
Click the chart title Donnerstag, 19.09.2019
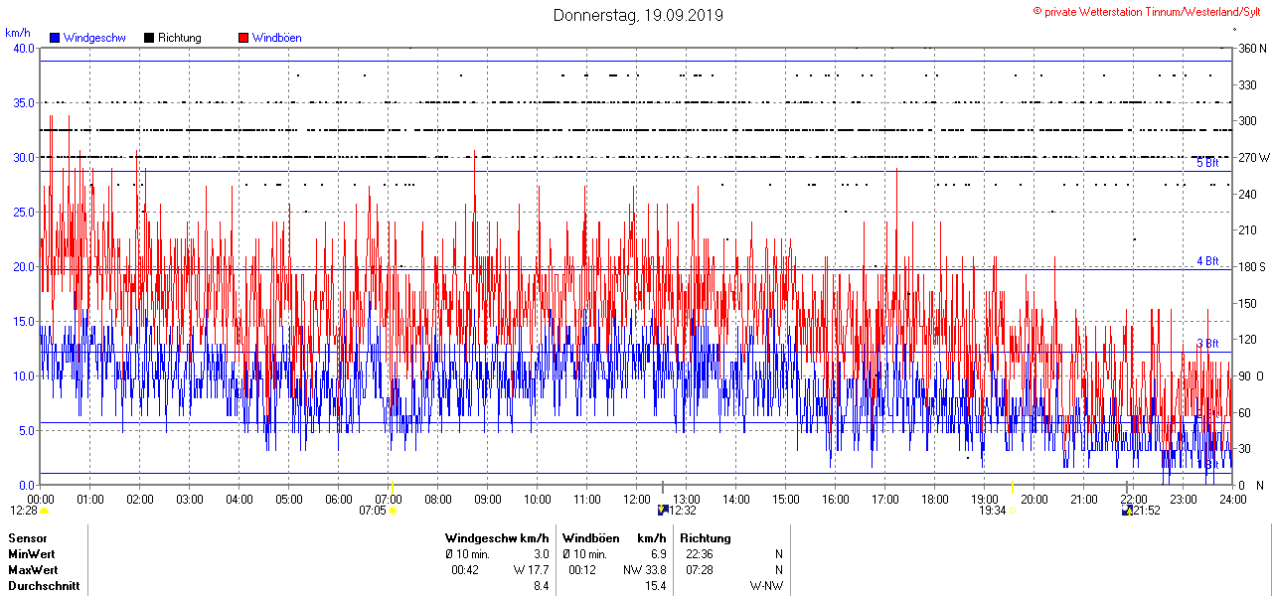point(638,15)
